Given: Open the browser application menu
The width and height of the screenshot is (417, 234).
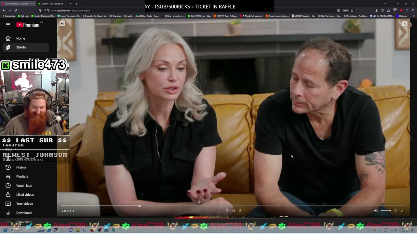Looking at the screenshot, I should (412, 10).
